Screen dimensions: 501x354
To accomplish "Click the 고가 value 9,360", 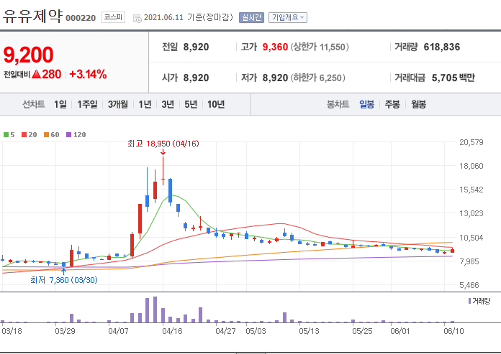I will [275, 47].
